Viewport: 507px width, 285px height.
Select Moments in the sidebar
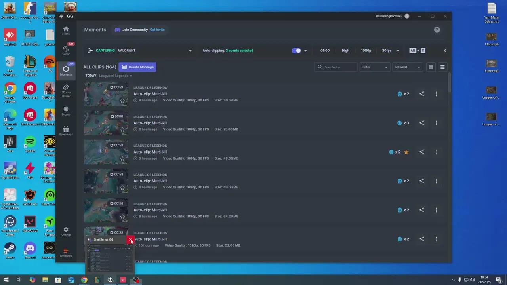point(66,70)
